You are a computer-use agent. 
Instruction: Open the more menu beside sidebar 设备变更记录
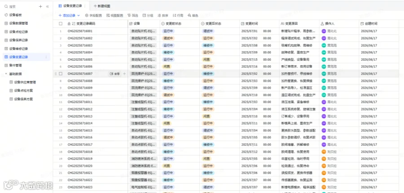coord(46,57)
